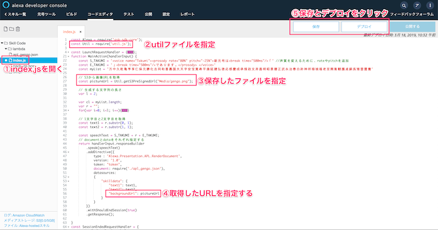Unfold the for loop at line 34

(x=68, y=110)
